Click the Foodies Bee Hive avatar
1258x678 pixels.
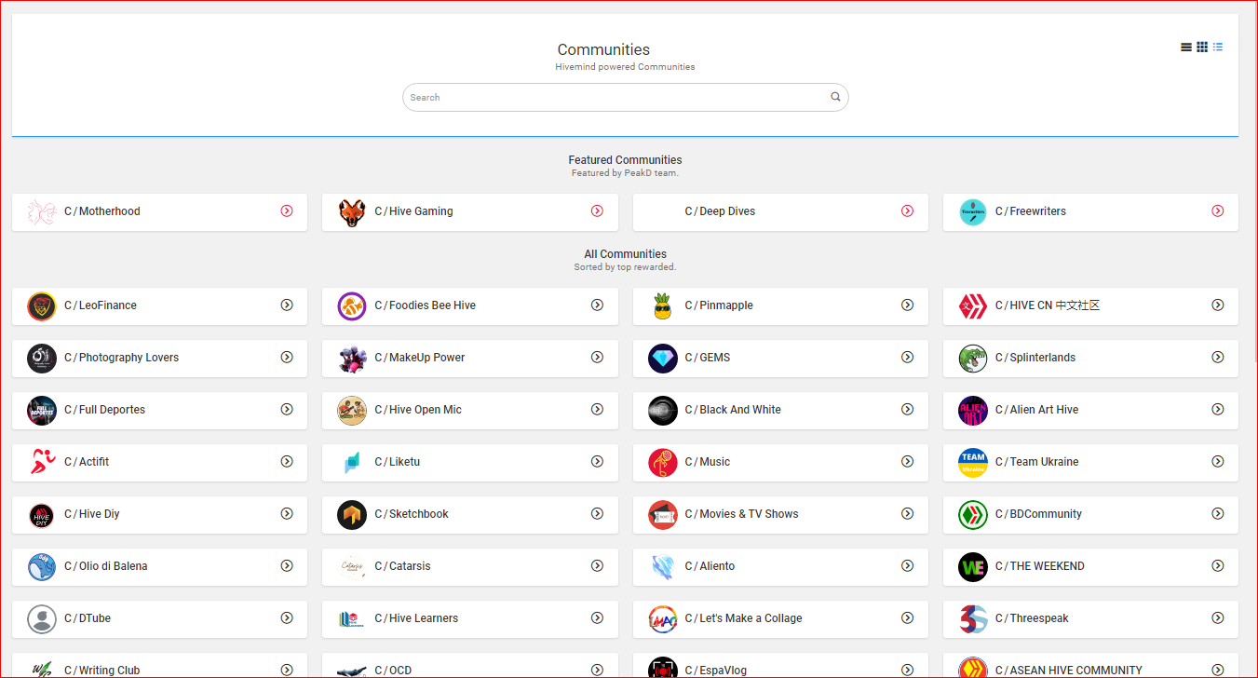[352, 306]
